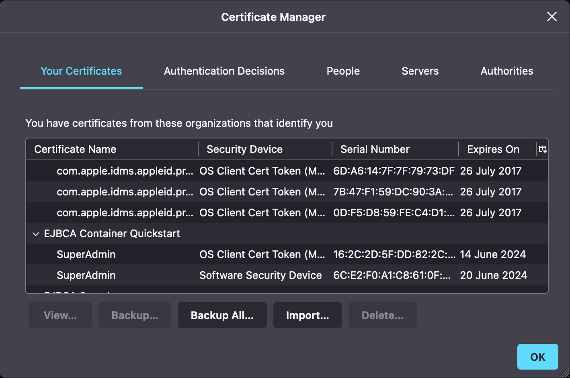
Task: Open the column picker icon in the table header
Action: [543, 149]
